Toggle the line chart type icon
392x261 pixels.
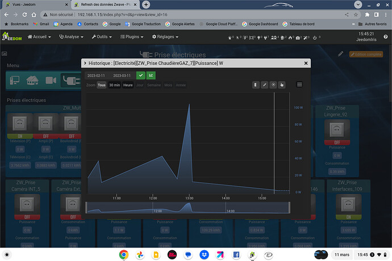point(265,85)
